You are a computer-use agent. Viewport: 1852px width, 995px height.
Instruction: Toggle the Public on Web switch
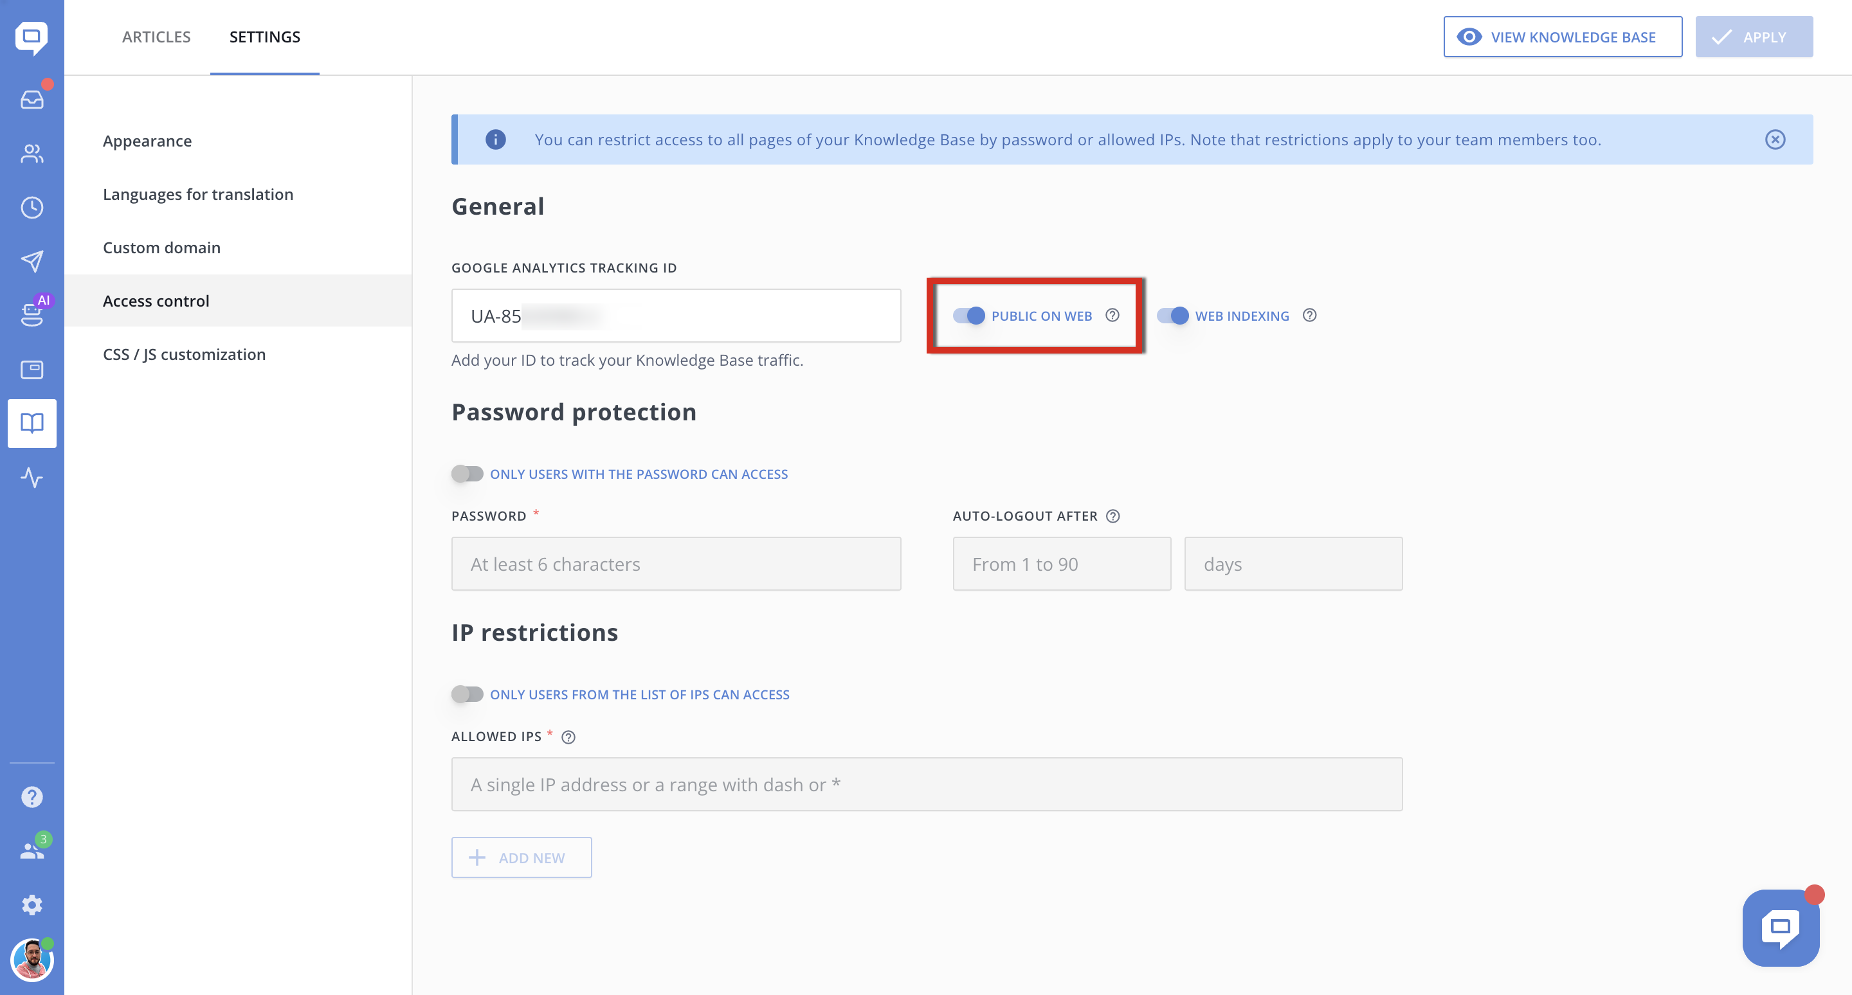coord(968,316)
